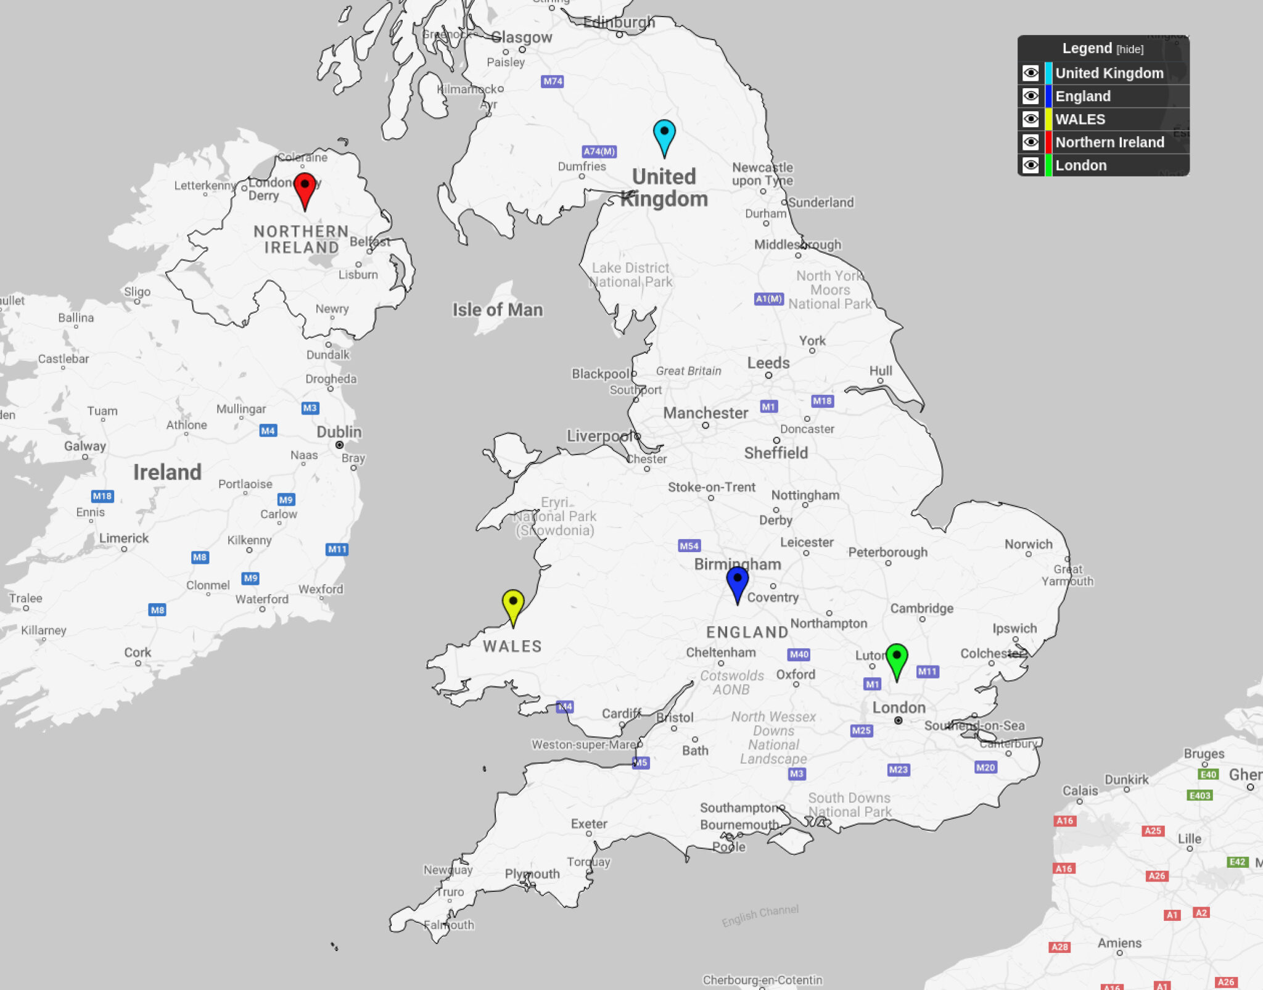
Task: Toggle London layer eye icon
Action: coord(1031,165)
